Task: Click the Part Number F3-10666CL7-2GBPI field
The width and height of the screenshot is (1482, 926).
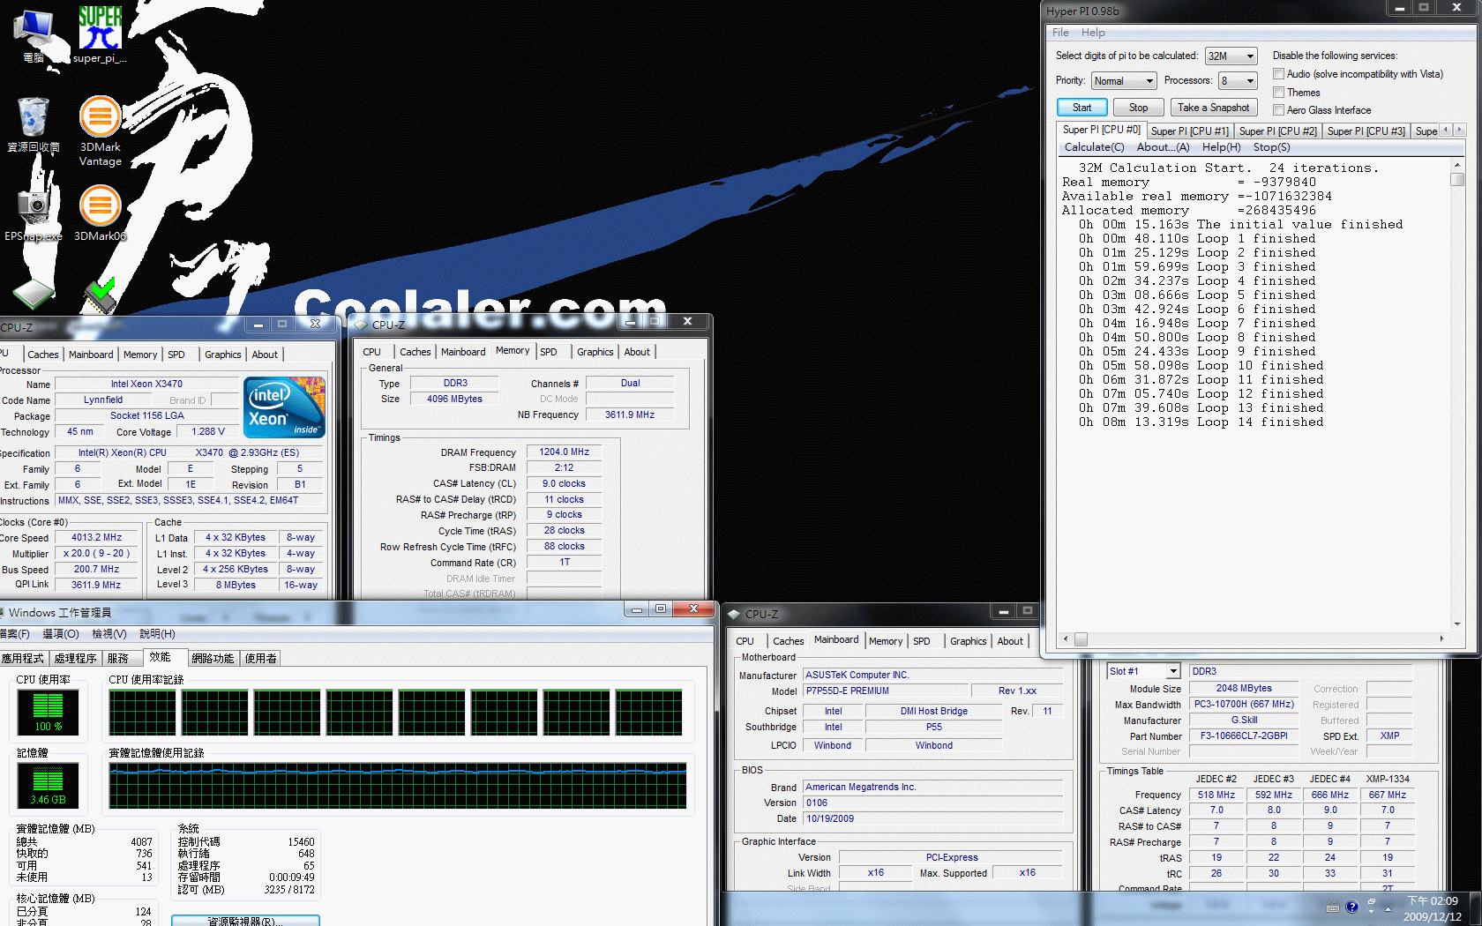Action: click(1243, 736)
